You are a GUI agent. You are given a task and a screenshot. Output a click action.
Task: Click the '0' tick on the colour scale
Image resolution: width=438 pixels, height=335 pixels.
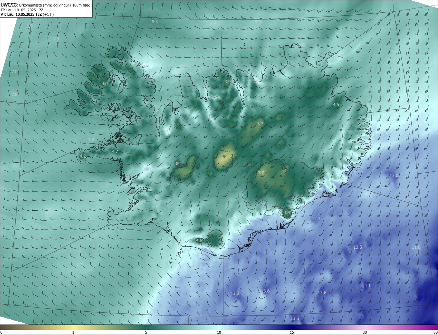coord(1,332)
